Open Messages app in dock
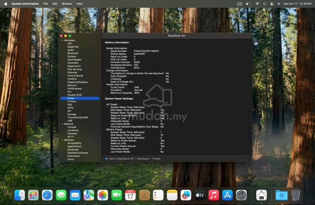315x205 pixels. [x=61, y=195]
